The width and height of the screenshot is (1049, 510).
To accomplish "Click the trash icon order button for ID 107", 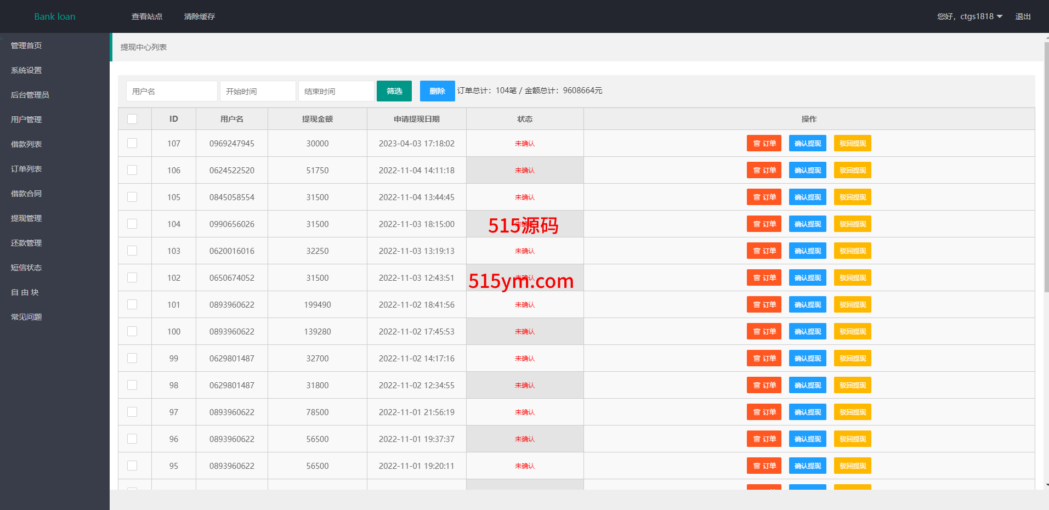I will tap(764, 144).
